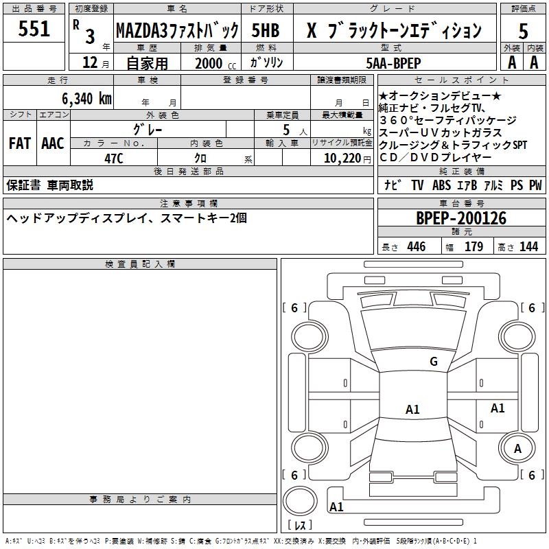Click model code 5AA-BPEP

pyautogui.click(x=393, y=63)
